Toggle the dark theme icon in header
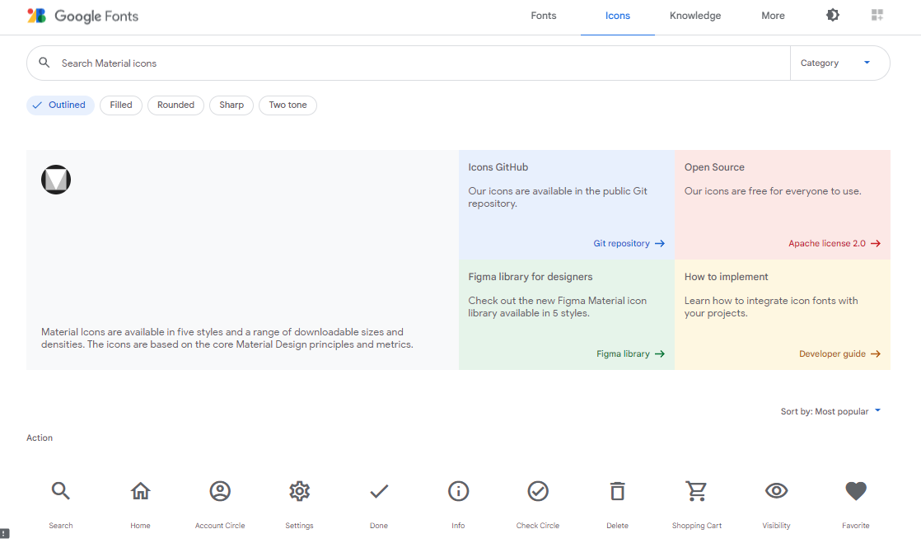 pyautogui.click(x=833, y=16)
